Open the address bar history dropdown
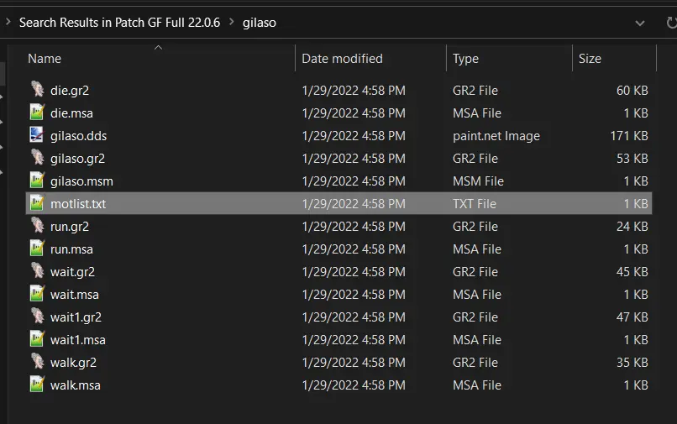The width and height of the screenshot is (677, 424). tap(640, 23)
